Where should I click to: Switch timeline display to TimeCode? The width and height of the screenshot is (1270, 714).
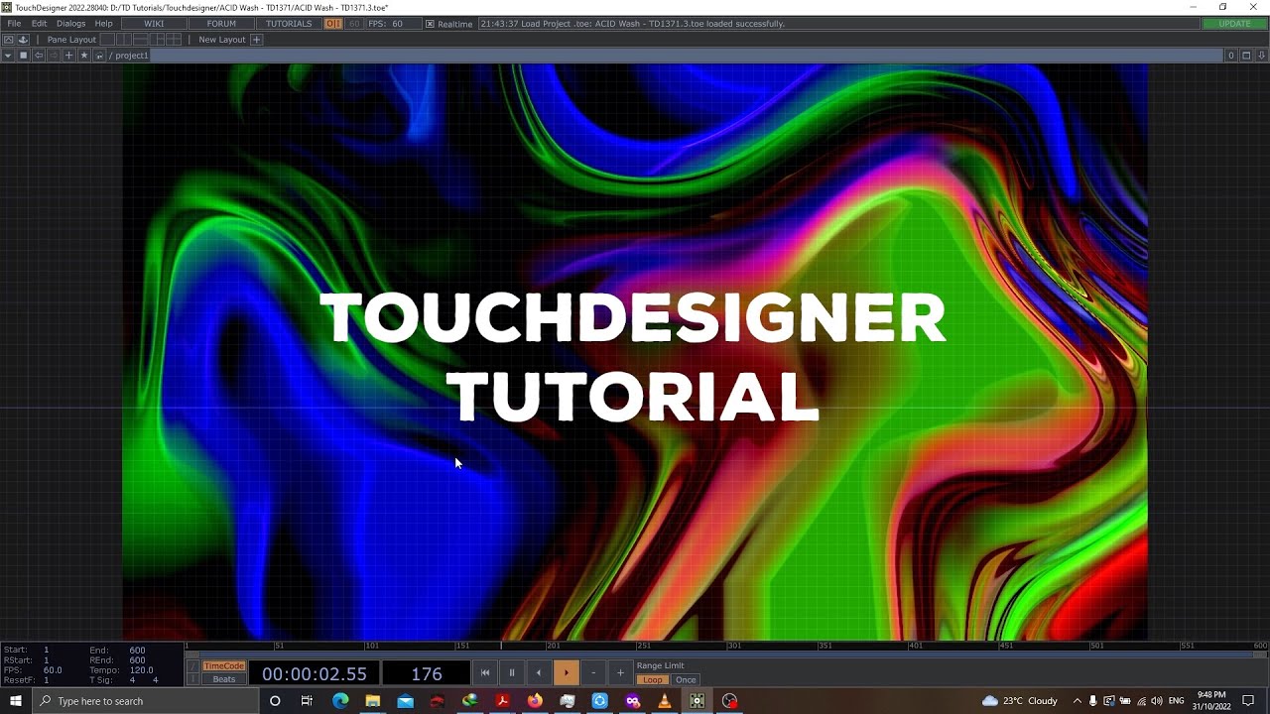pos(223,666)
